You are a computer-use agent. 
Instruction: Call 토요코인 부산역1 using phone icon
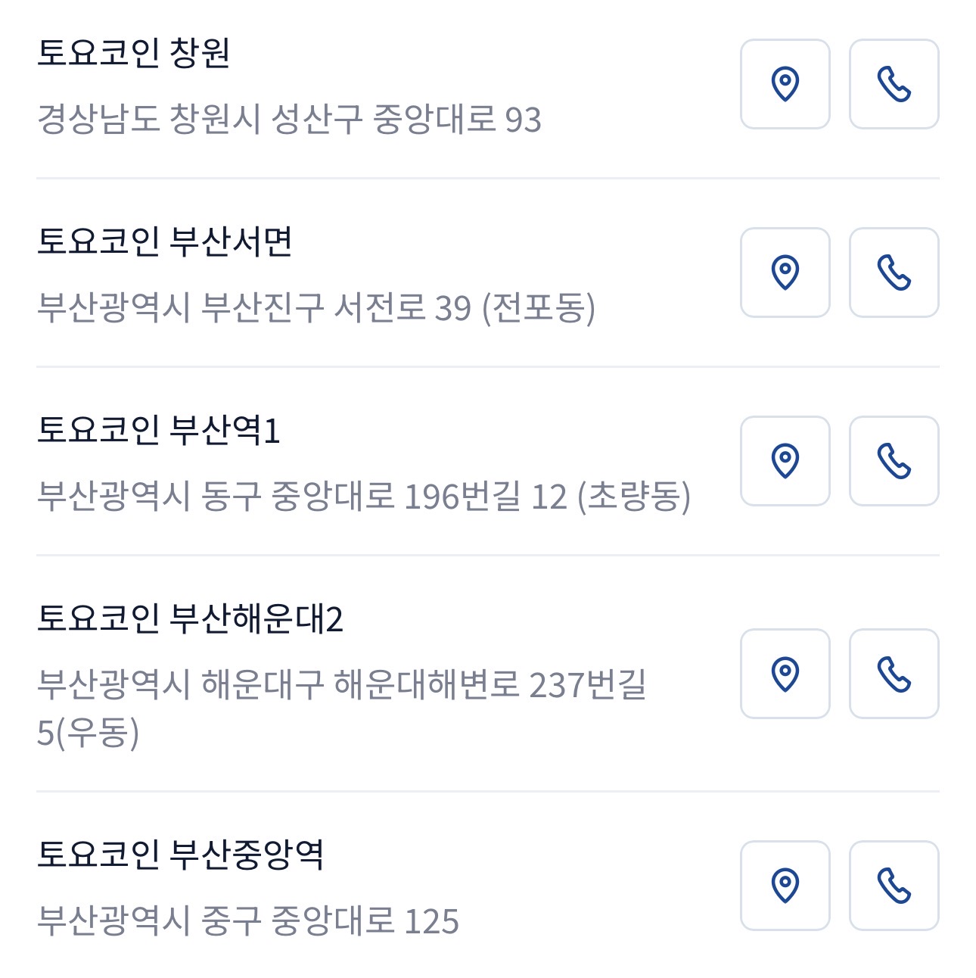coord(894,461)
